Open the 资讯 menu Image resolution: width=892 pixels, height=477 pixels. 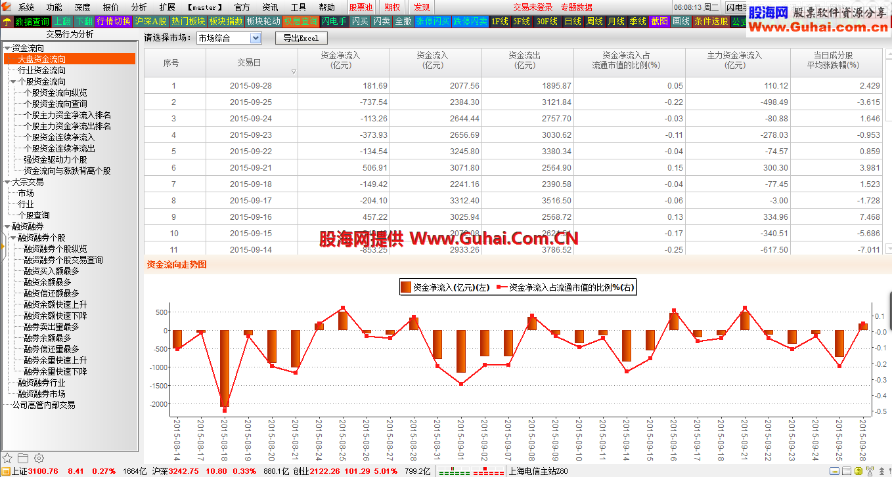click(x=270, y=7)
